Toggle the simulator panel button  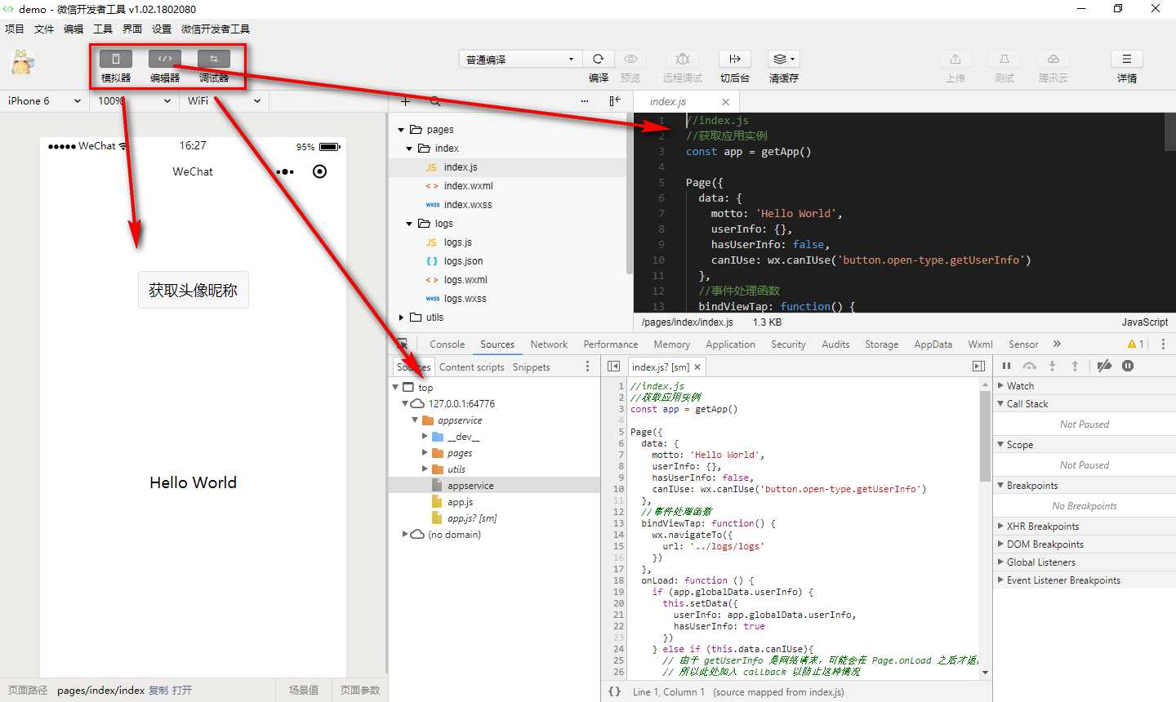[116, 59]
